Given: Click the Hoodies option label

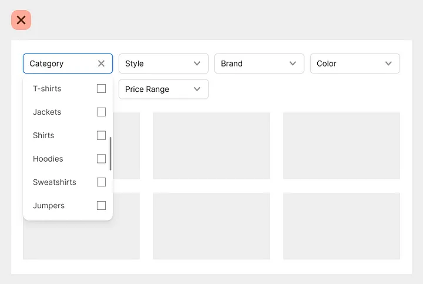Looking at the screenshot, I should (x=48, y=159).
